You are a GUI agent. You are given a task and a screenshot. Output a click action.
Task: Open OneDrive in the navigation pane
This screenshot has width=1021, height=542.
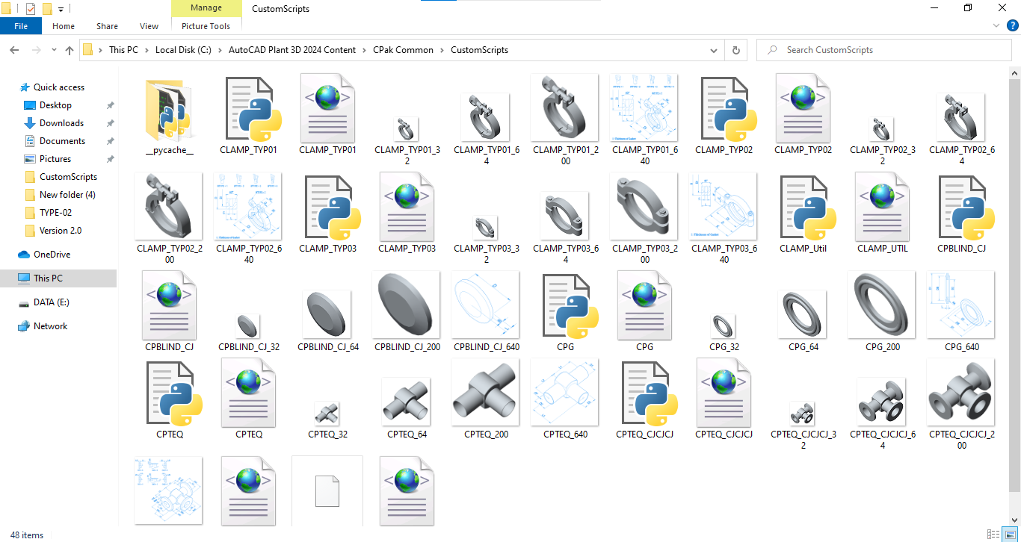click(x=52, y=255)
